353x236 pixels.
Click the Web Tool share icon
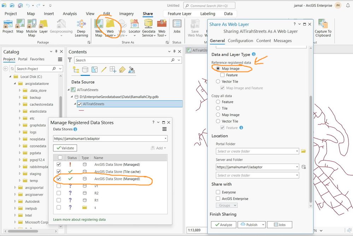coord(161,24)
